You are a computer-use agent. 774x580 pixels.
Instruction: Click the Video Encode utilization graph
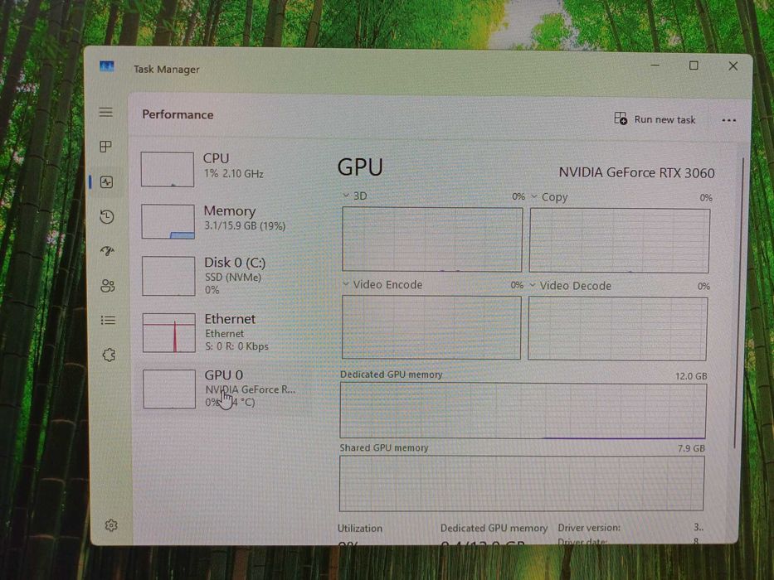(x=431, y=327)
